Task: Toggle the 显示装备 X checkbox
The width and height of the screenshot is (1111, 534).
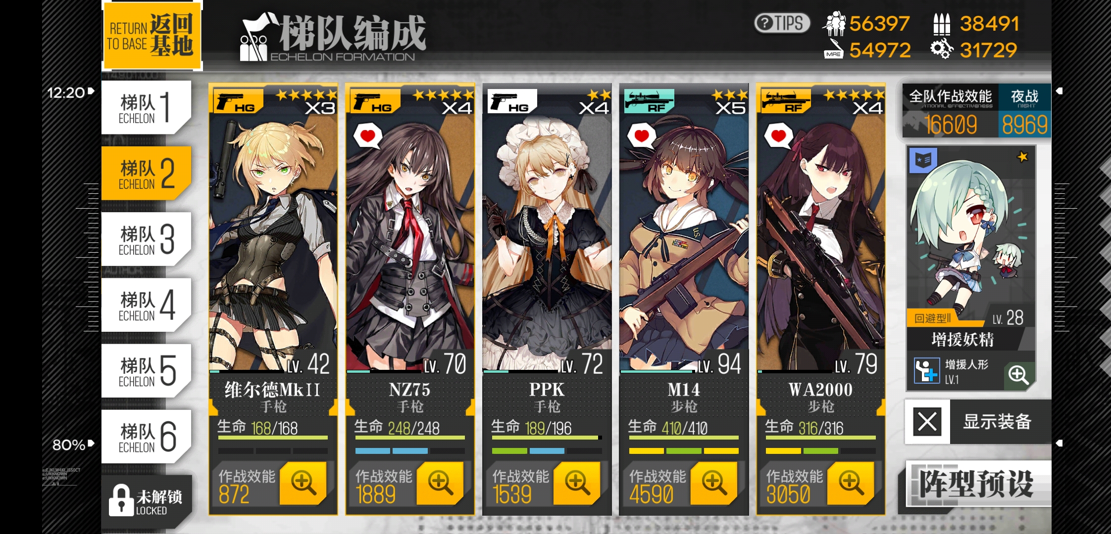Action: point(927,422)
